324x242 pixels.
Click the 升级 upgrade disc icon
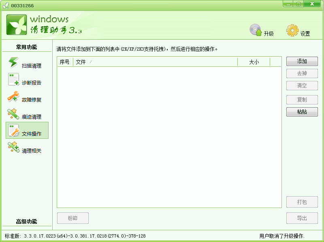coord(256,30)
